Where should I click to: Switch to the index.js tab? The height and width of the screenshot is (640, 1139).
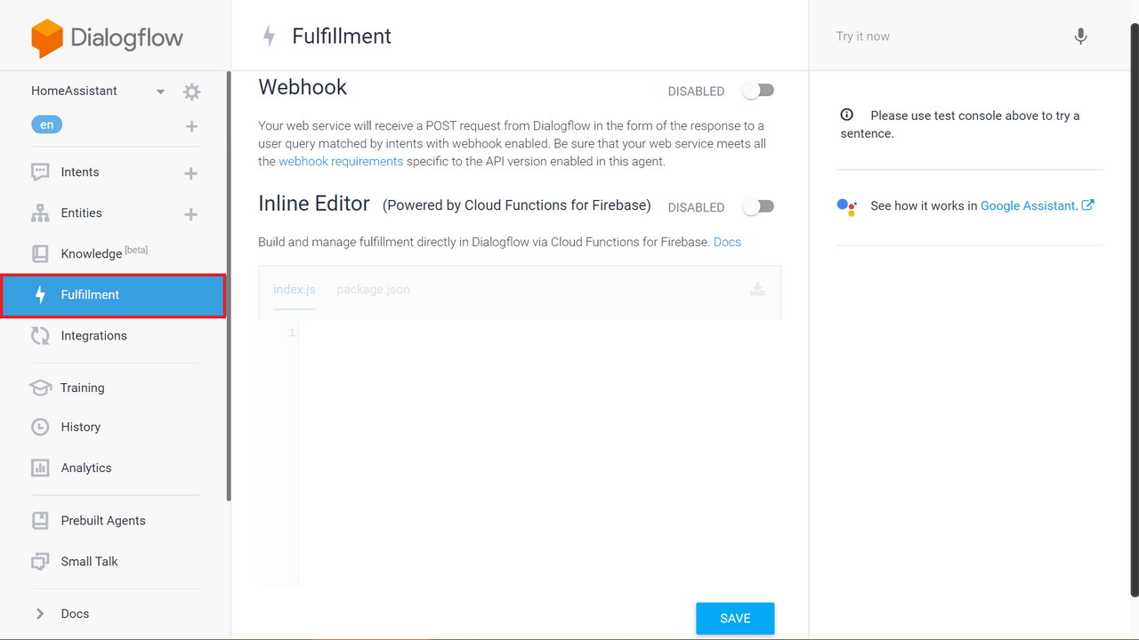pyautogui.click(x=295, y=290)
